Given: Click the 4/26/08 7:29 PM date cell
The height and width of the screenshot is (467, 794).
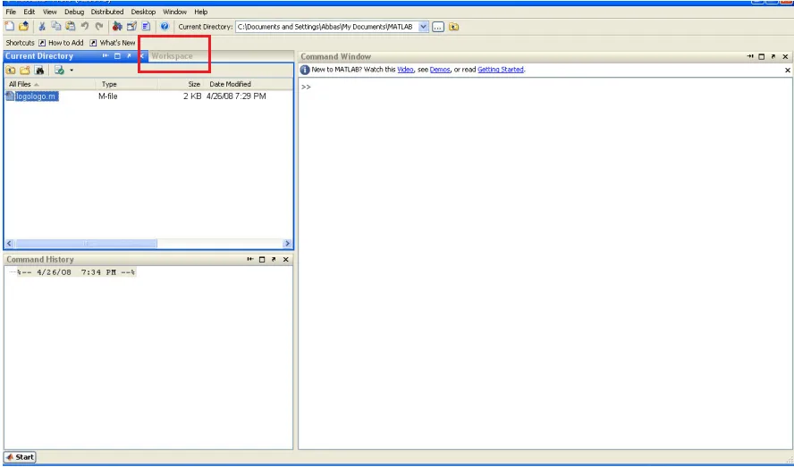Looking at the screenshot, I should pyautogui.click(x=236, y=96).
